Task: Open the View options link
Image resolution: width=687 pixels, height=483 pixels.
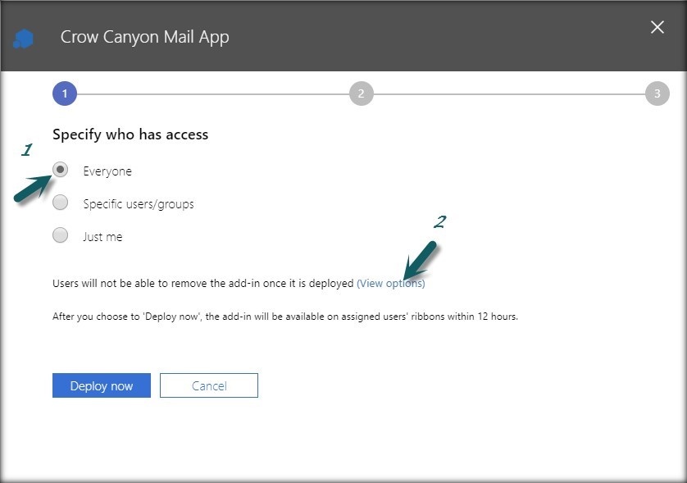Action: 391,284
